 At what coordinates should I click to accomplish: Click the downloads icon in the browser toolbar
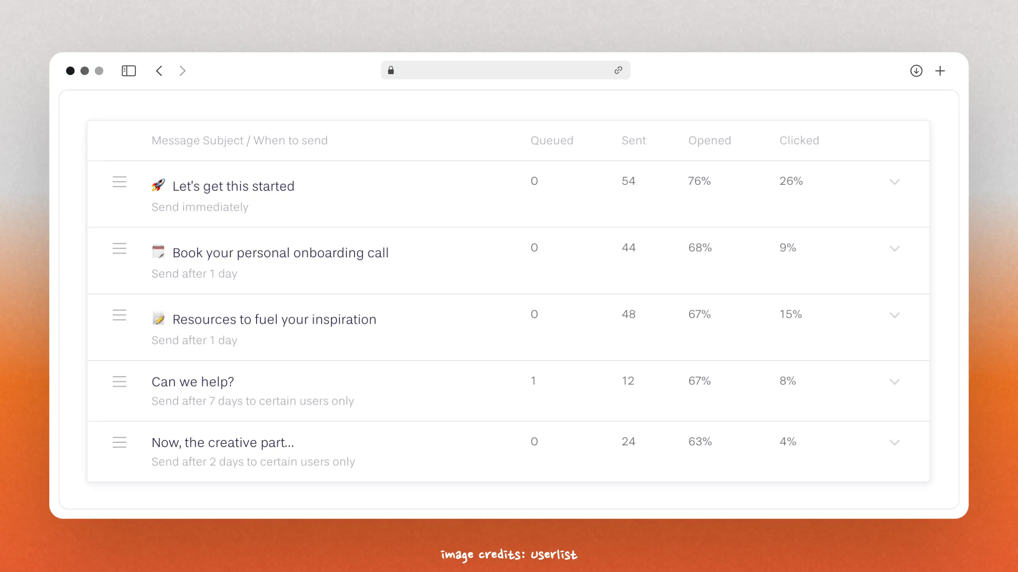point(916,70)
